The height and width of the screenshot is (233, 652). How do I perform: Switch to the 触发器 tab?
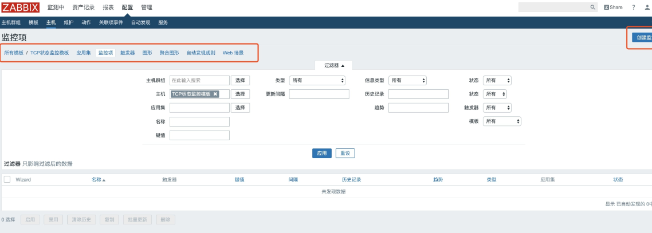[x=127, y=53]
